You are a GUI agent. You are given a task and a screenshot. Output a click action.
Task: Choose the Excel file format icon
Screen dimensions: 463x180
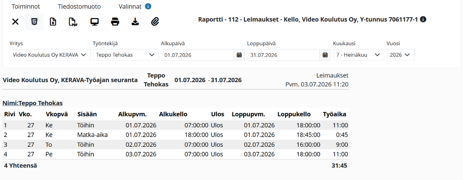(x=53, y=22)
